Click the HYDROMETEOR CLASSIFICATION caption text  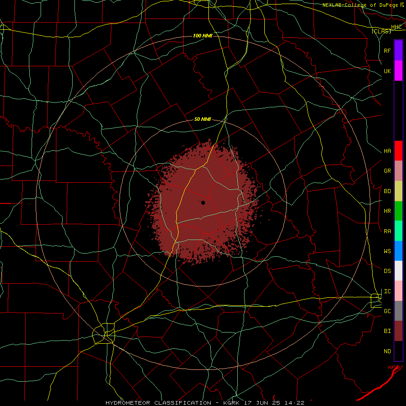pyautogui.click(x=158, y=403)
